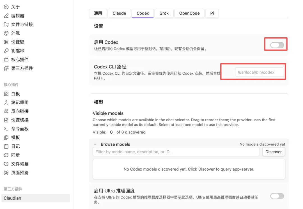This screenshot has width=303, height=209.
Task: Click the model filter search box
Action: (x=176, y=152)
